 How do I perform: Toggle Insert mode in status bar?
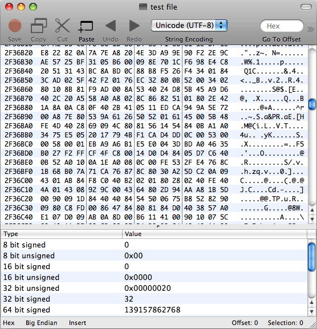click(78, 323)
